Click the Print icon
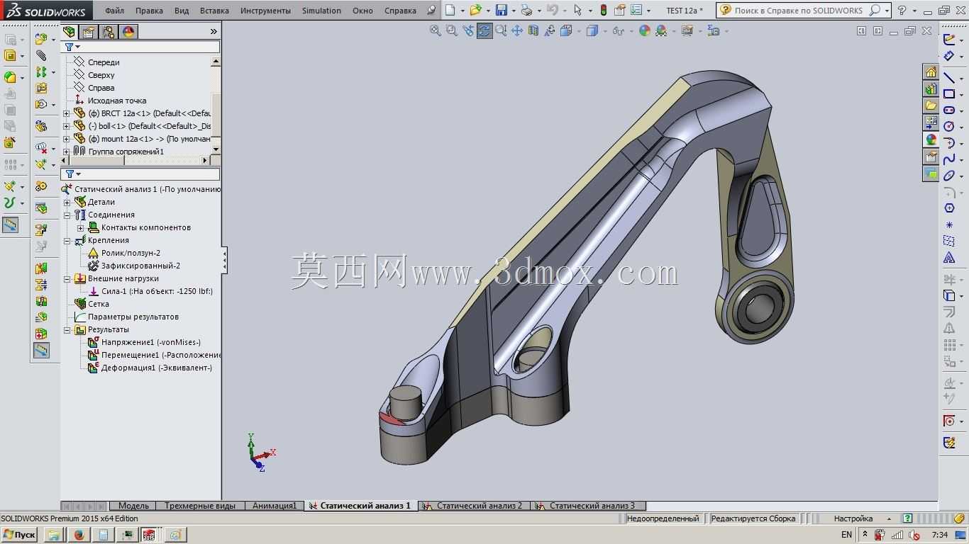This screenshot has height=544, width=969. click(x=526, y=11)
